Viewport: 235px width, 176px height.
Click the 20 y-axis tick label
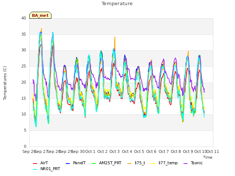pyautogui.click(x=23, y=82)
